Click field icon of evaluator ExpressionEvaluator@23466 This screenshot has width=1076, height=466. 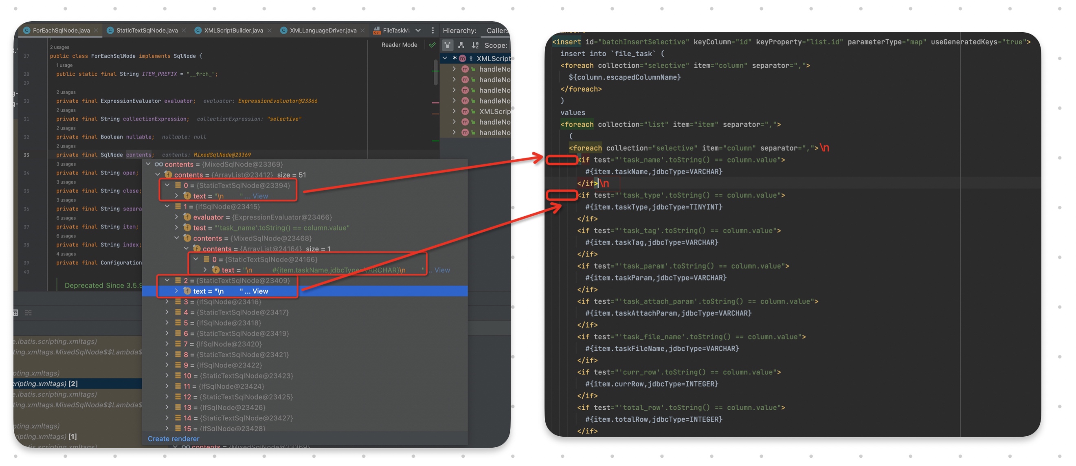coord(187,217)
